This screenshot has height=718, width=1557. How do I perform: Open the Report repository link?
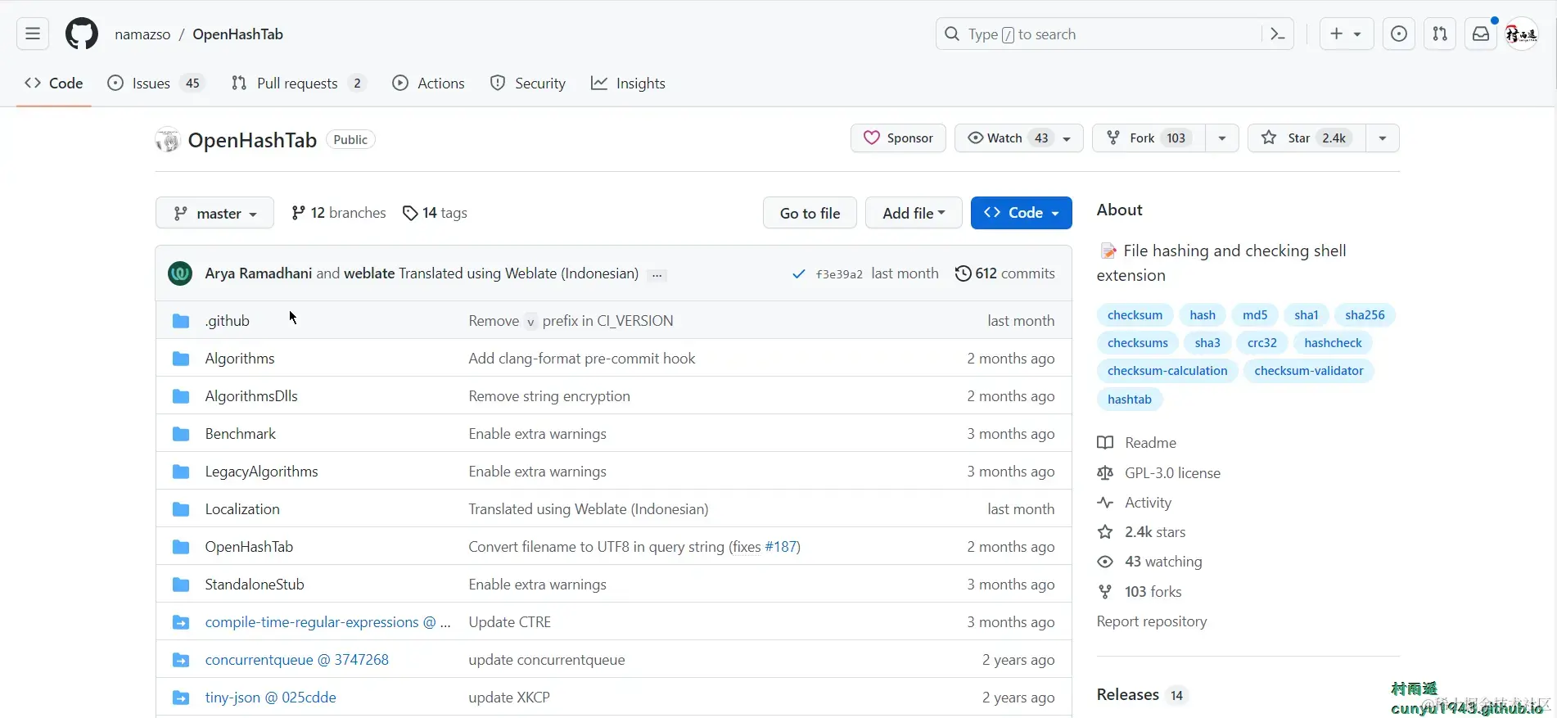1152,621
